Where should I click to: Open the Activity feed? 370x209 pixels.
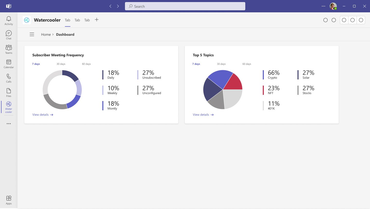tap(9, 21)
